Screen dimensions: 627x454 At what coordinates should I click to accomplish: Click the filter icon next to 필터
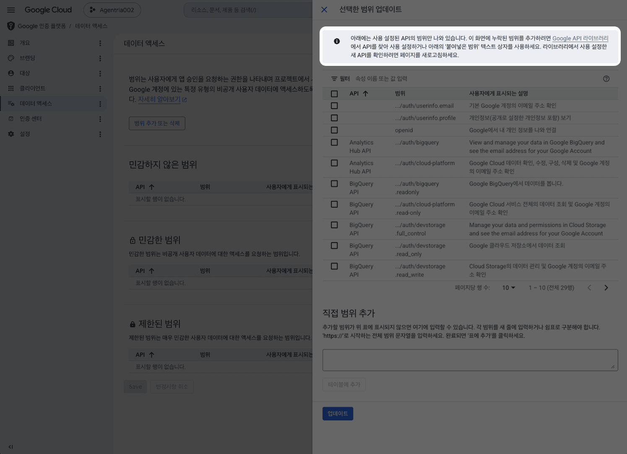(334, 78)
